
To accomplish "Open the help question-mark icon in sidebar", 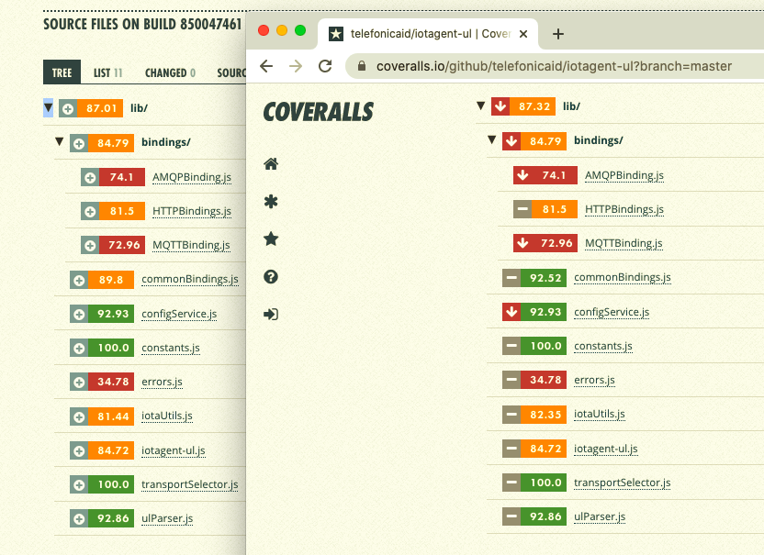I will 271,276.
